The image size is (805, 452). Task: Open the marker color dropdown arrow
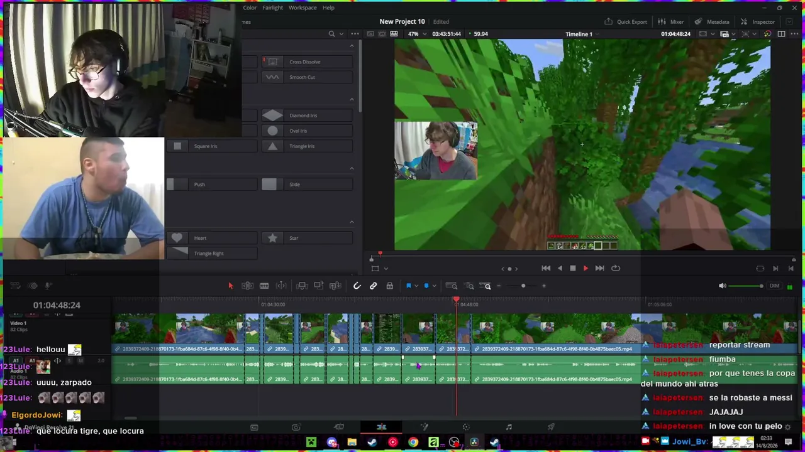click(x=434, y=286)
